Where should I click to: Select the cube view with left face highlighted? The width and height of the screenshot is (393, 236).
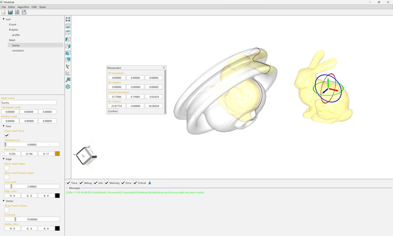[68, 39]
